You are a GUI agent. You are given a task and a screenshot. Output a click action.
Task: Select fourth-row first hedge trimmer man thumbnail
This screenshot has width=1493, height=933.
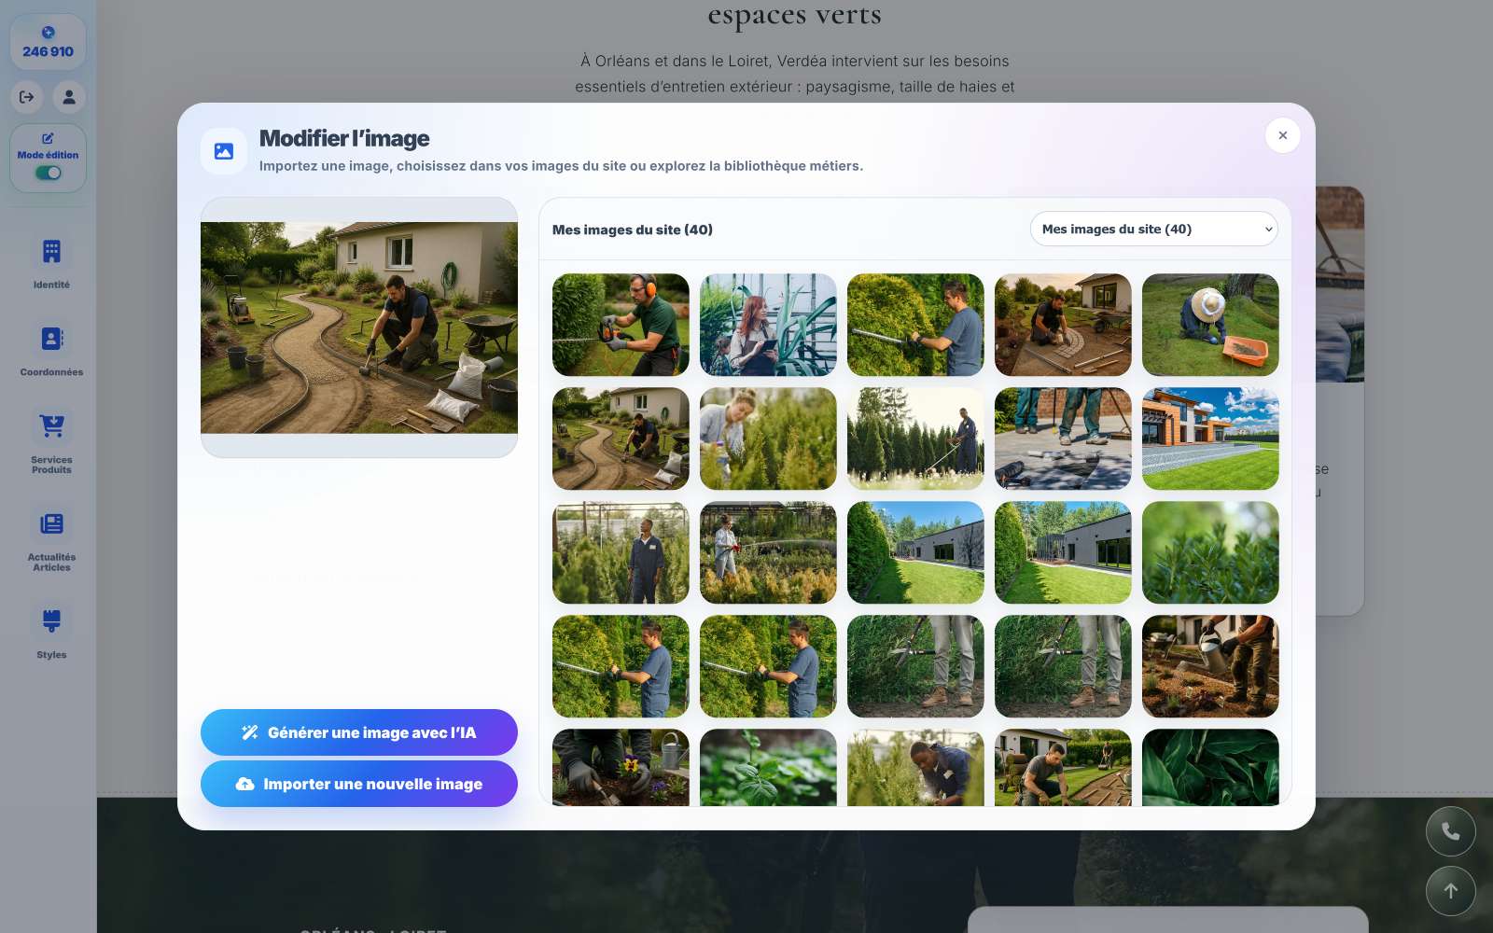tap(621, 666)
